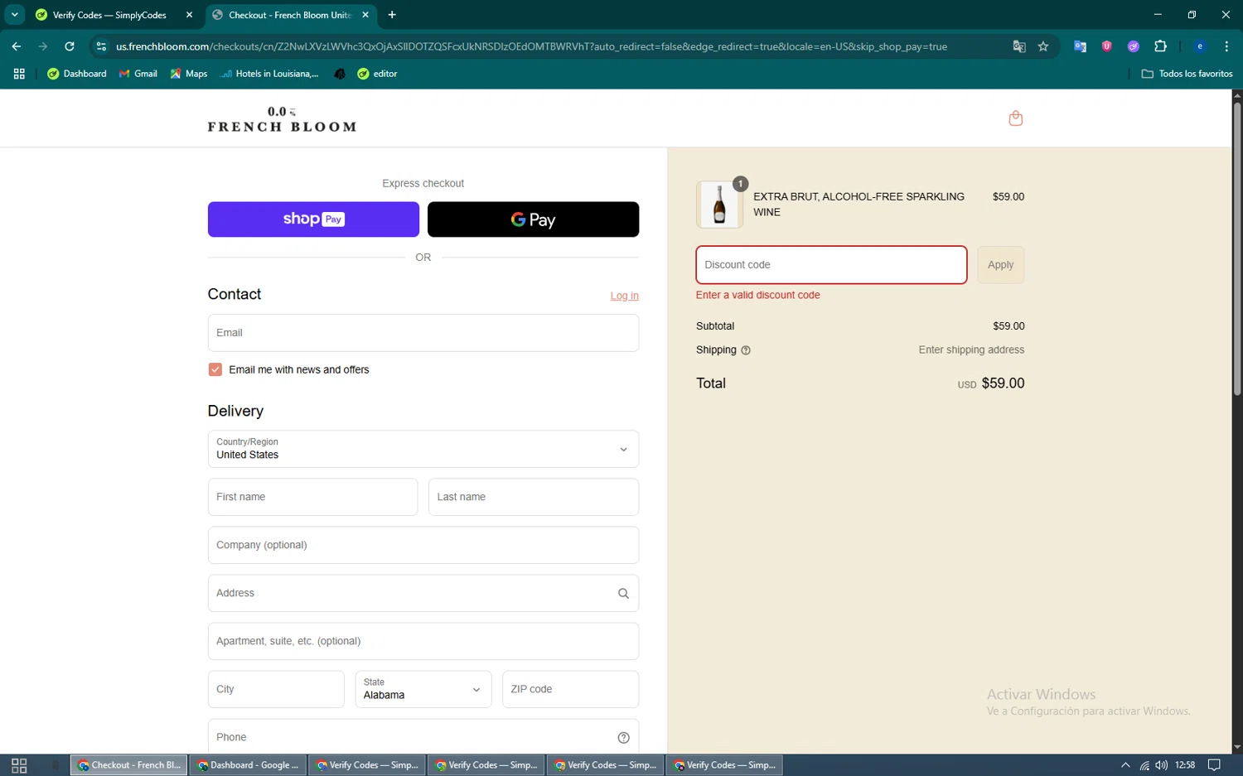Image resolution: width=1243 pixels, height=776 pixels.
Task: Open a new browser tab
Action: click(x=392, y=15)
